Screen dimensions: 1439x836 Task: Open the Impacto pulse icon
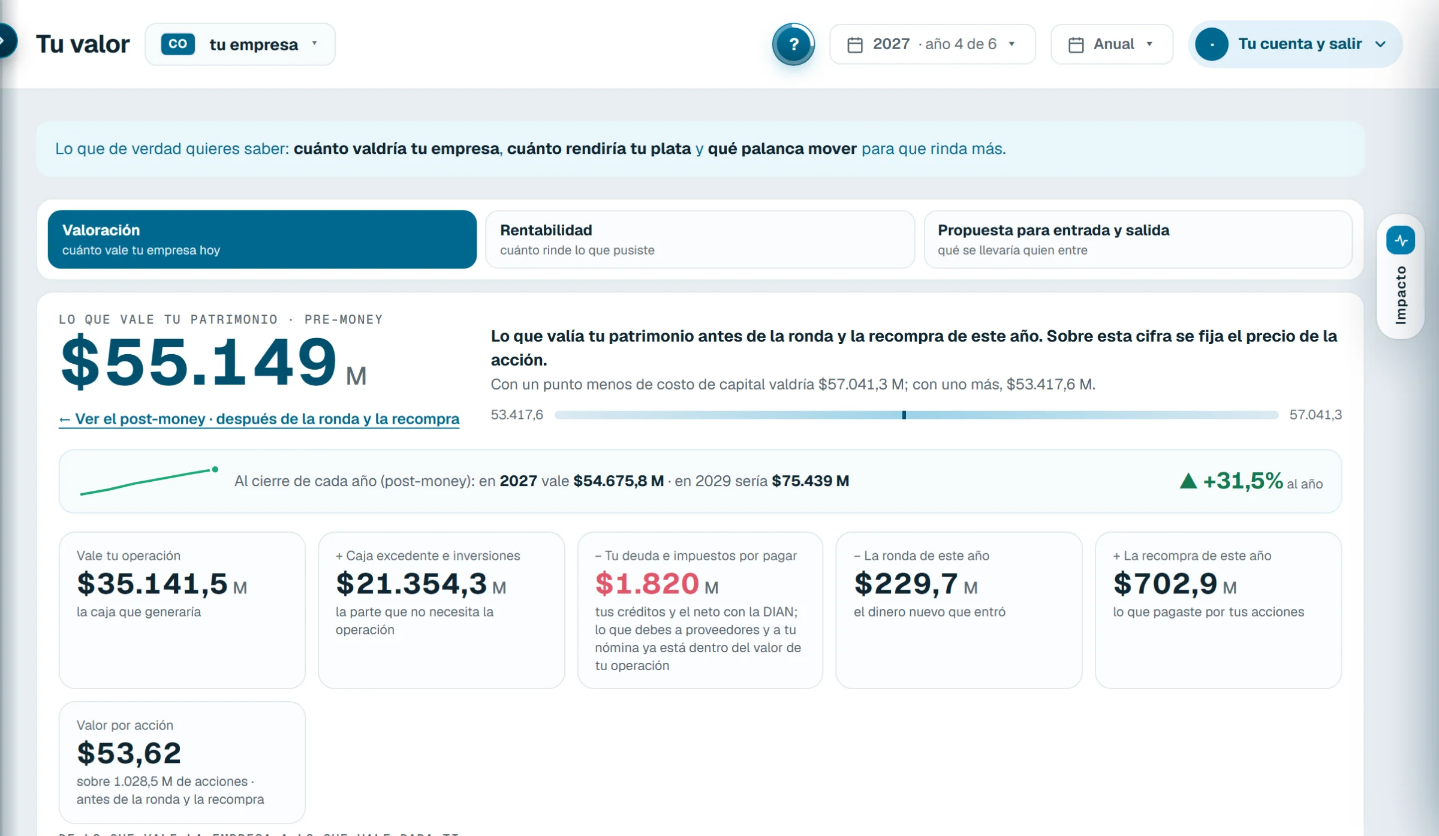pyautogui.click(x=1401, y=240)
